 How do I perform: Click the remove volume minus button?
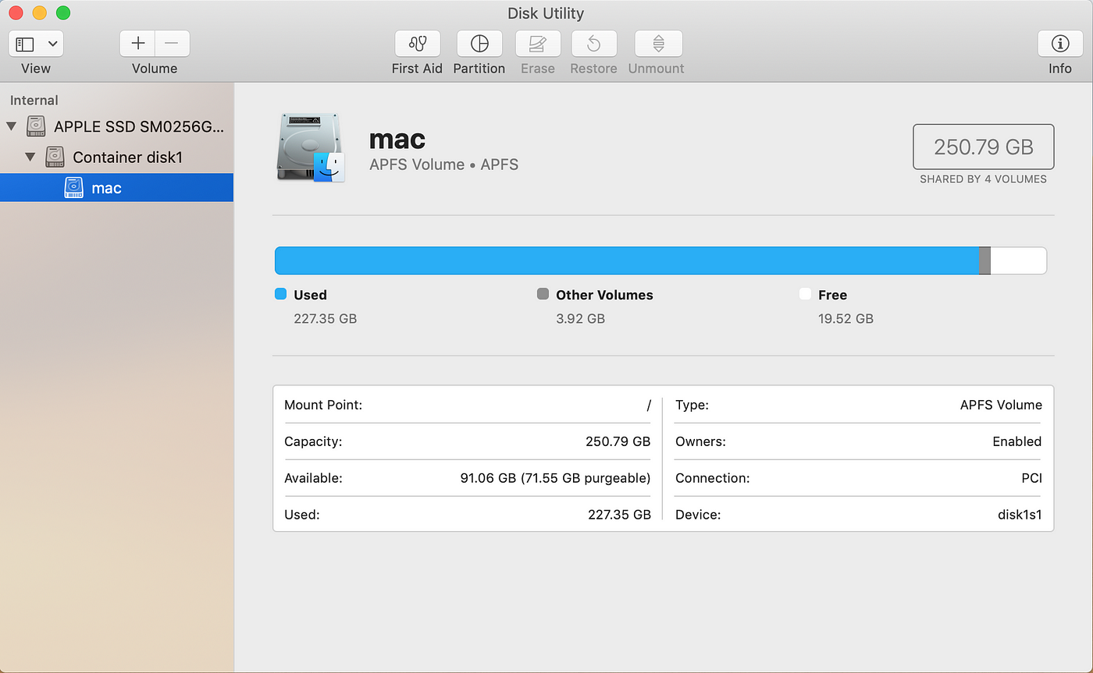[x=173, y=44]
